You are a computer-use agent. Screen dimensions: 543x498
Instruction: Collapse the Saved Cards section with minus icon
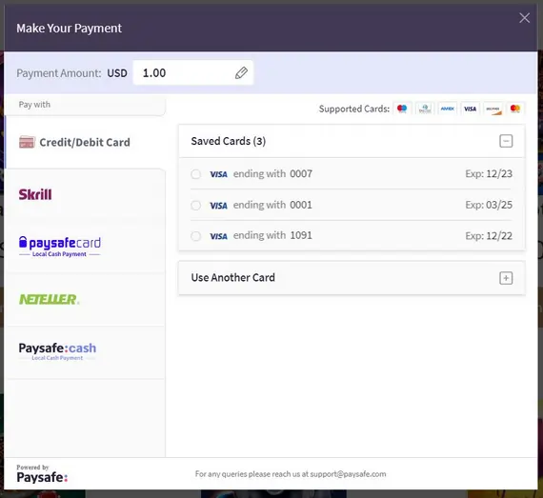pos(506,141)
